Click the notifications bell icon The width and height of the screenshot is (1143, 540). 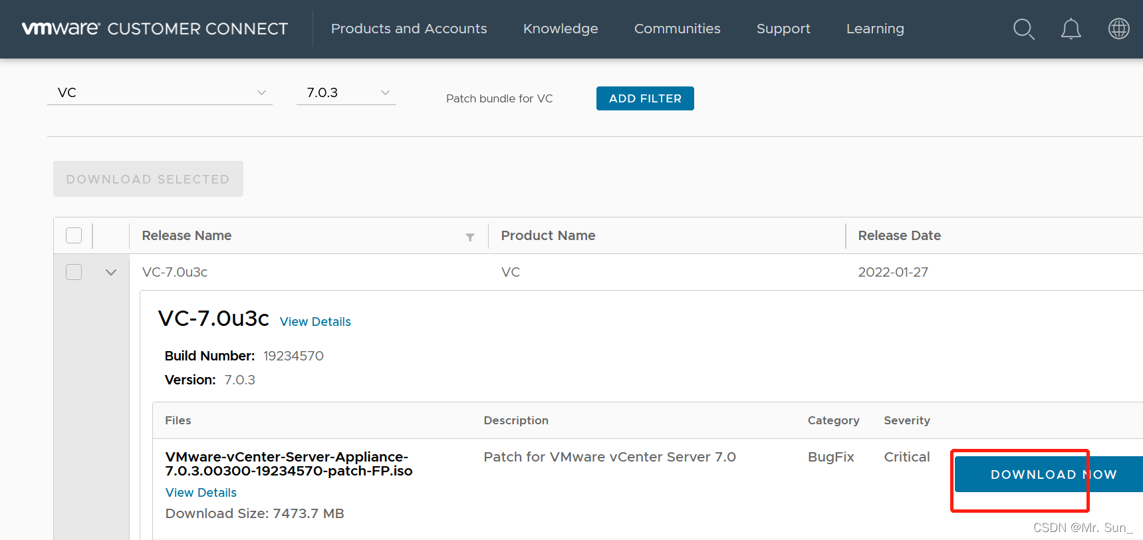[x=1071, y=29]
